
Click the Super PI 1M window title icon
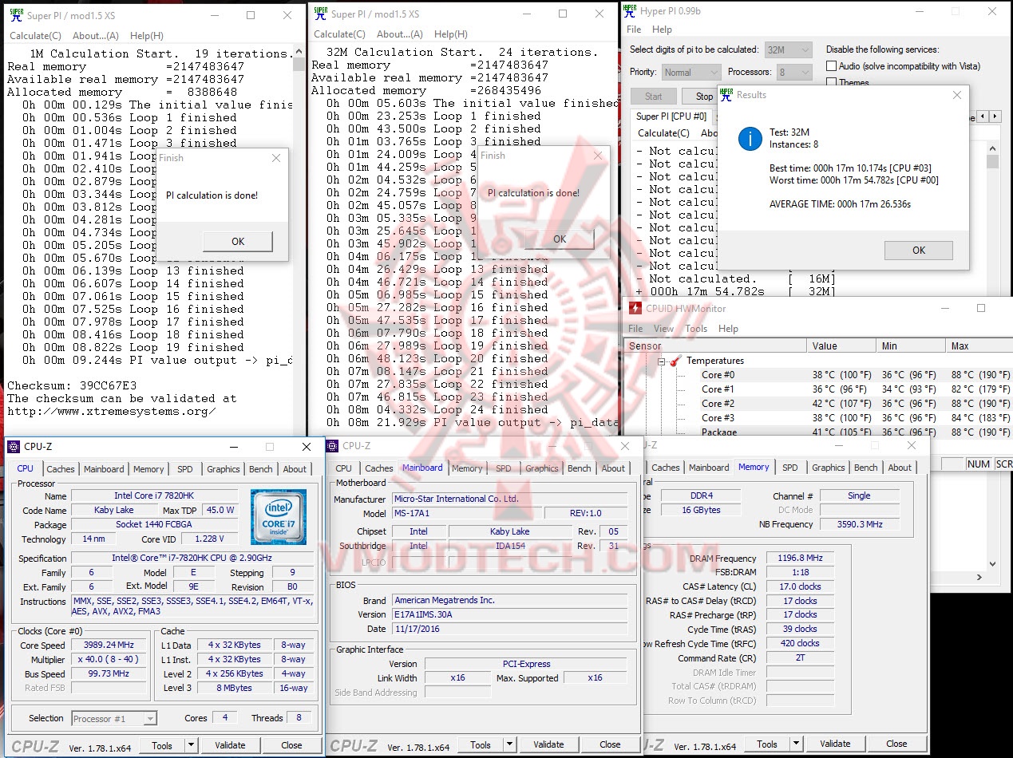[x=15, y=14]
